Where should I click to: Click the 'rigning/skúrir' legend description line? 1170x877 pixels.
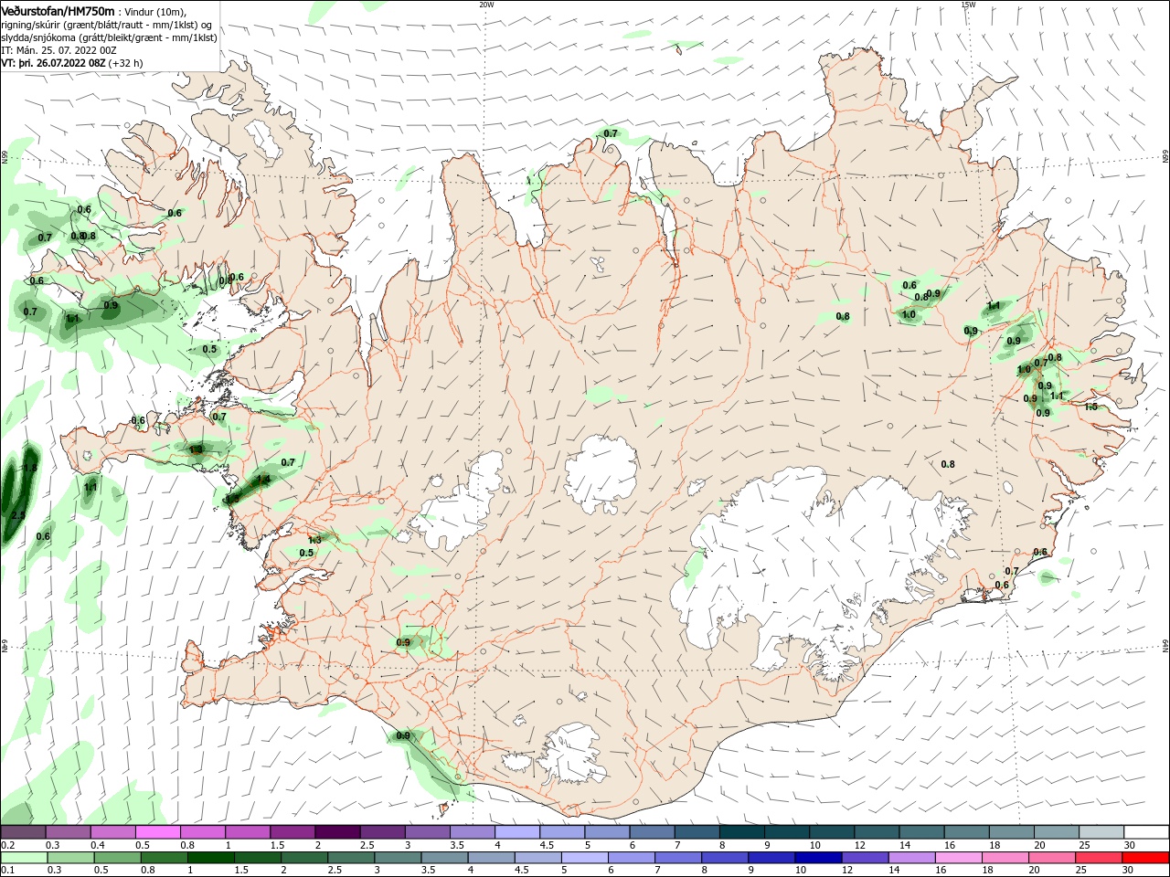coord(107,25)
